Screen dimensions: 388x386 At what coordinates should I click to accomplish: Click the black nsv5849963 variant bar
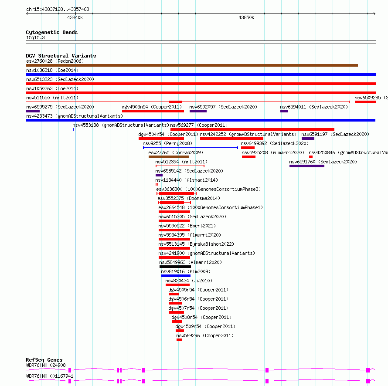pos(175,267)
